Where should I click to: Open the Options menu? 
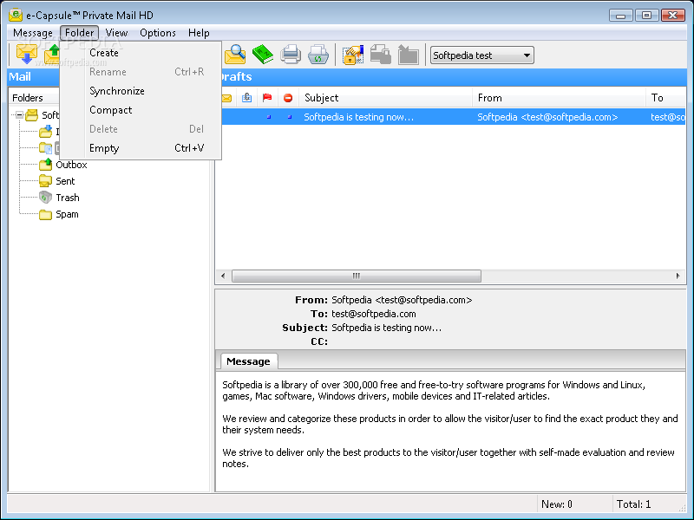tap(158, 33)
